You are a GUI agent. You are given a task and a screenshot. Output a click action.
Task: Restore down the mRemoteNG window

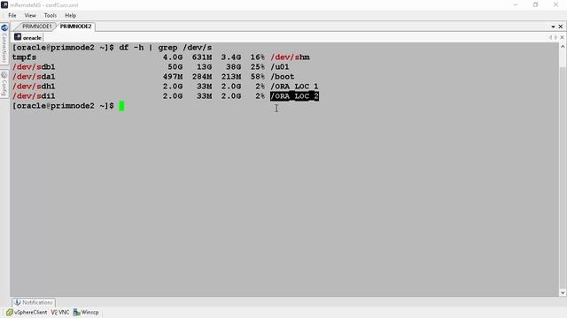535,5
